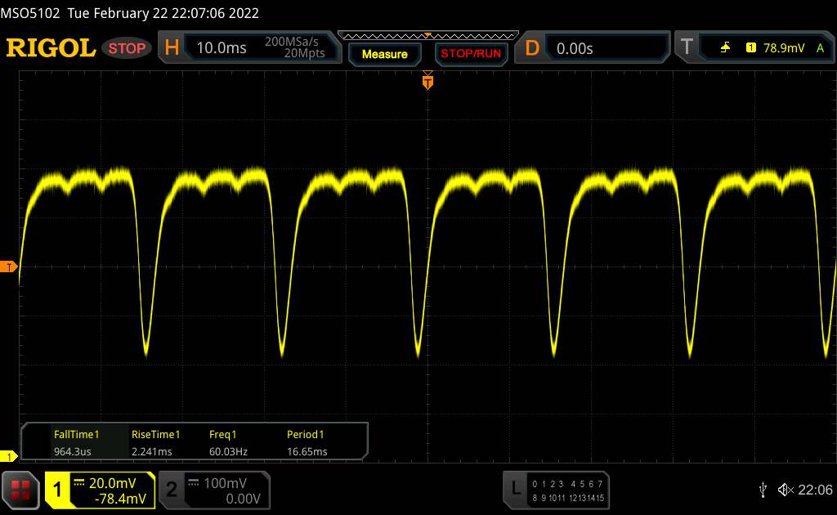
Task: Click the yellow channel 1 ground marker
Action: click(9, 455)
